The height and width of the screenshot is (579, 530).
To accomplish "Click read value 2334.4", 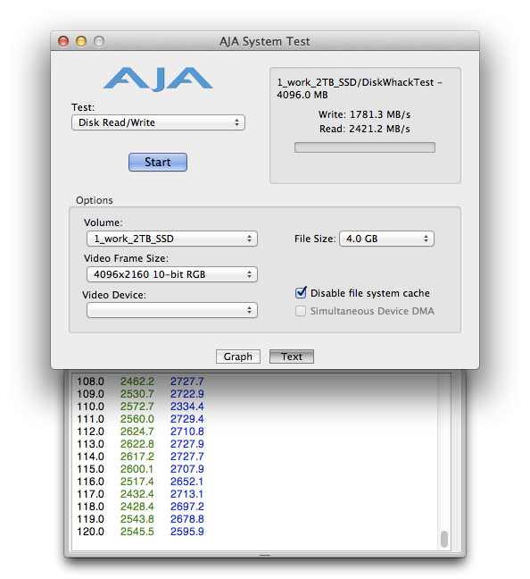I will click(x=187, y=407).
